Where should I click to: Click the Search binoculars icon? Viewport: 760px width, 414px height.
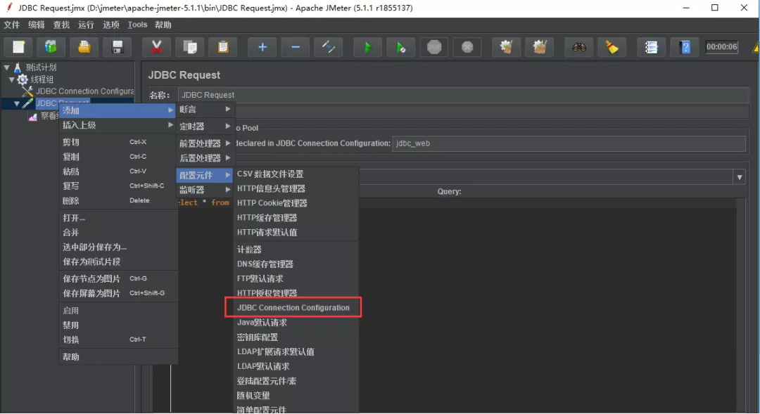(579, 47)
